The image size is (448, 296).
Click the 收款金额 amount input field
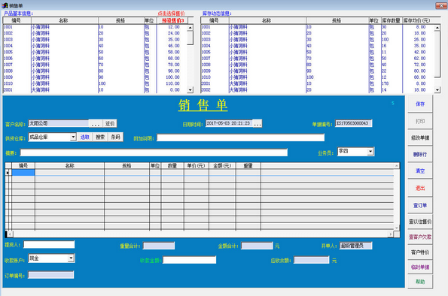pos(190,260)
